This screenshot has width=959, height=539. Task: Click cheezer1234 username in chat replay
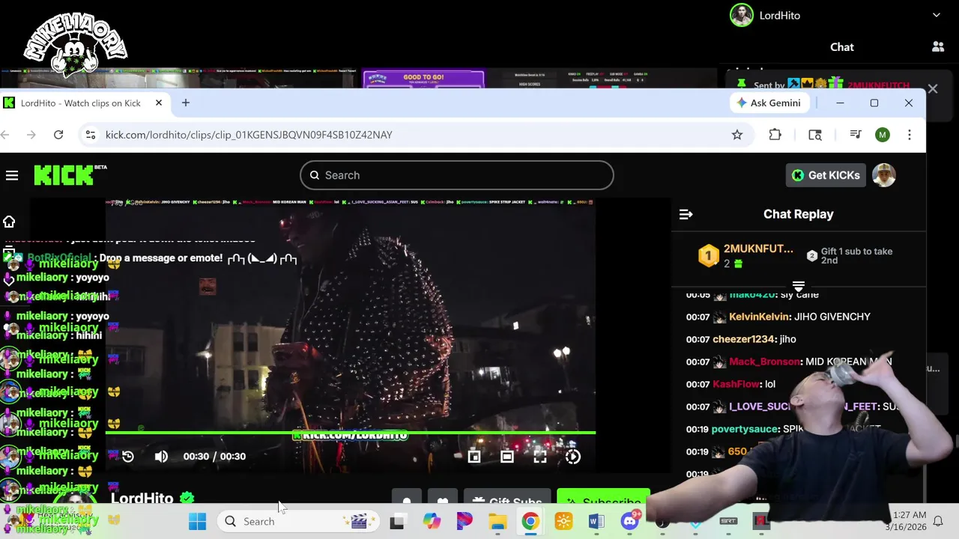744,339
